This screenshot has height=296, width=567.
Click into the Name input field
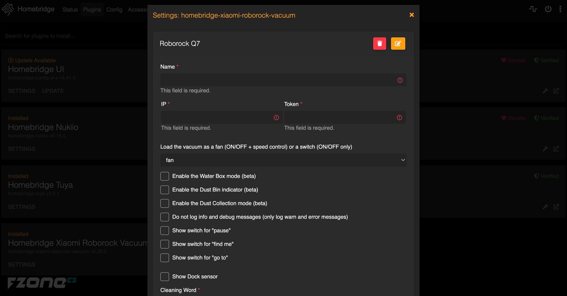(x=283, y=80)
